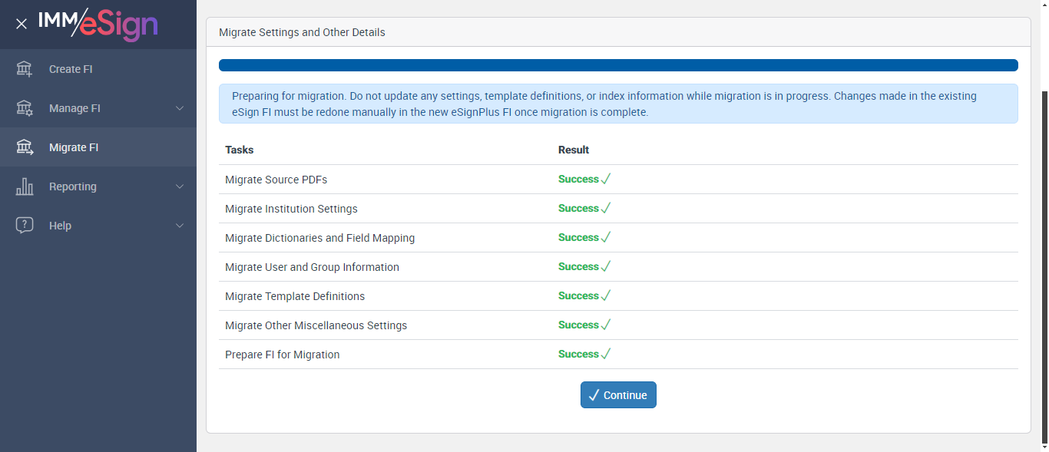Screen dimensions: 1049x452
Task: Click the Success result for Migrate Template Definitions
Action: tap(578, 296)
